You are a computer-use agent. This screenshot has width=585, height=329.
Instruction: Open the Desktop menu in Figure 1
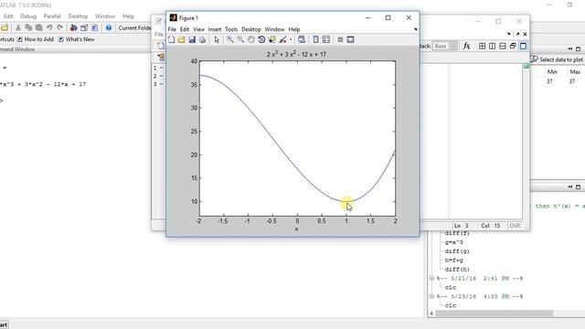point(251,29)
